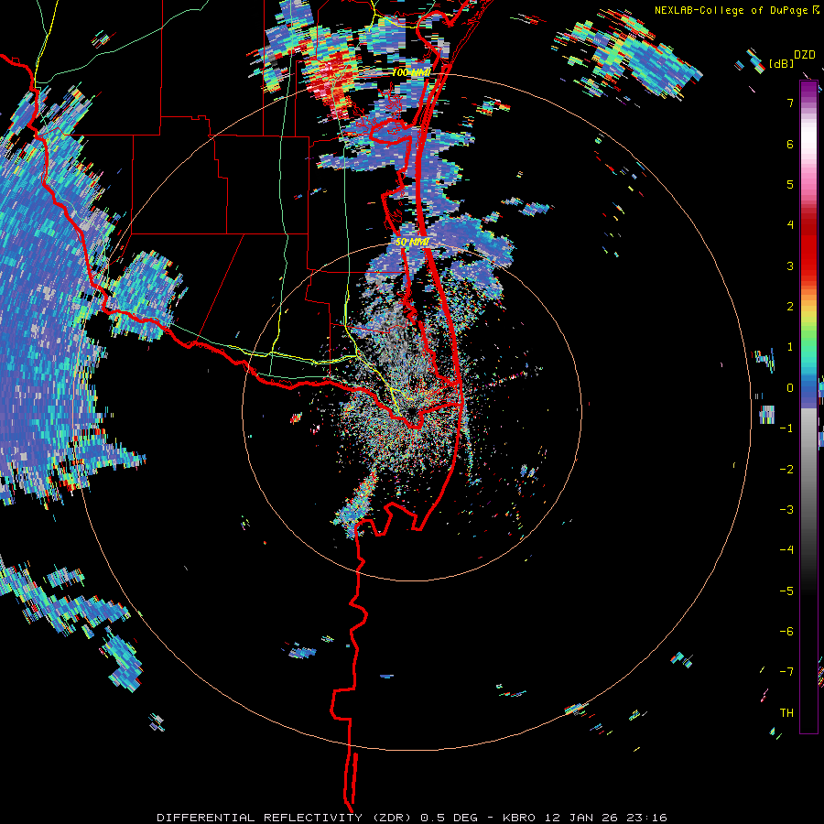Click the -3 tick on color scale

pyautogui.click(x=786, y=510)
